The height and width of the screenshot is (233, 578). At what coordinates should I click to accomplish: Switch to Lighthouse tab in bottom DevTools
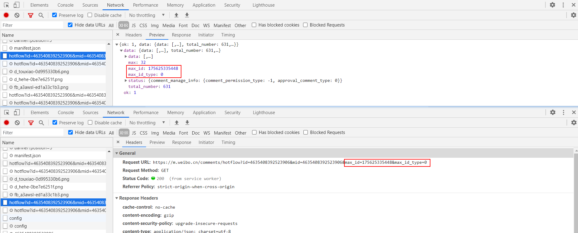(x=264, y=113)
